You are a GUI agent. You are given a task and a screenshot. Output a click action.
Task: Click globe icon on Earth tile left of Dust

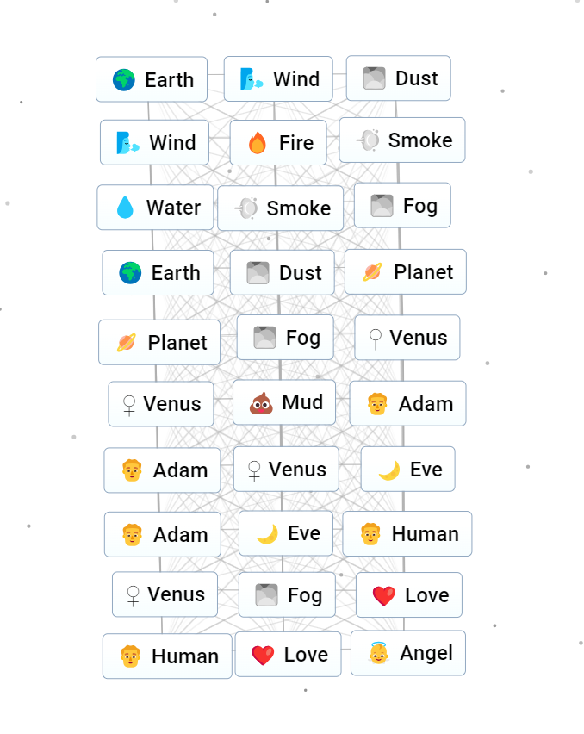click(x=130, y=273)
